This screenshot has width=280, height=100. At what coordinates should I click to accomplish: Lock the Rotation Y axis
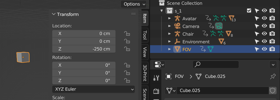[x=127, y=73]
